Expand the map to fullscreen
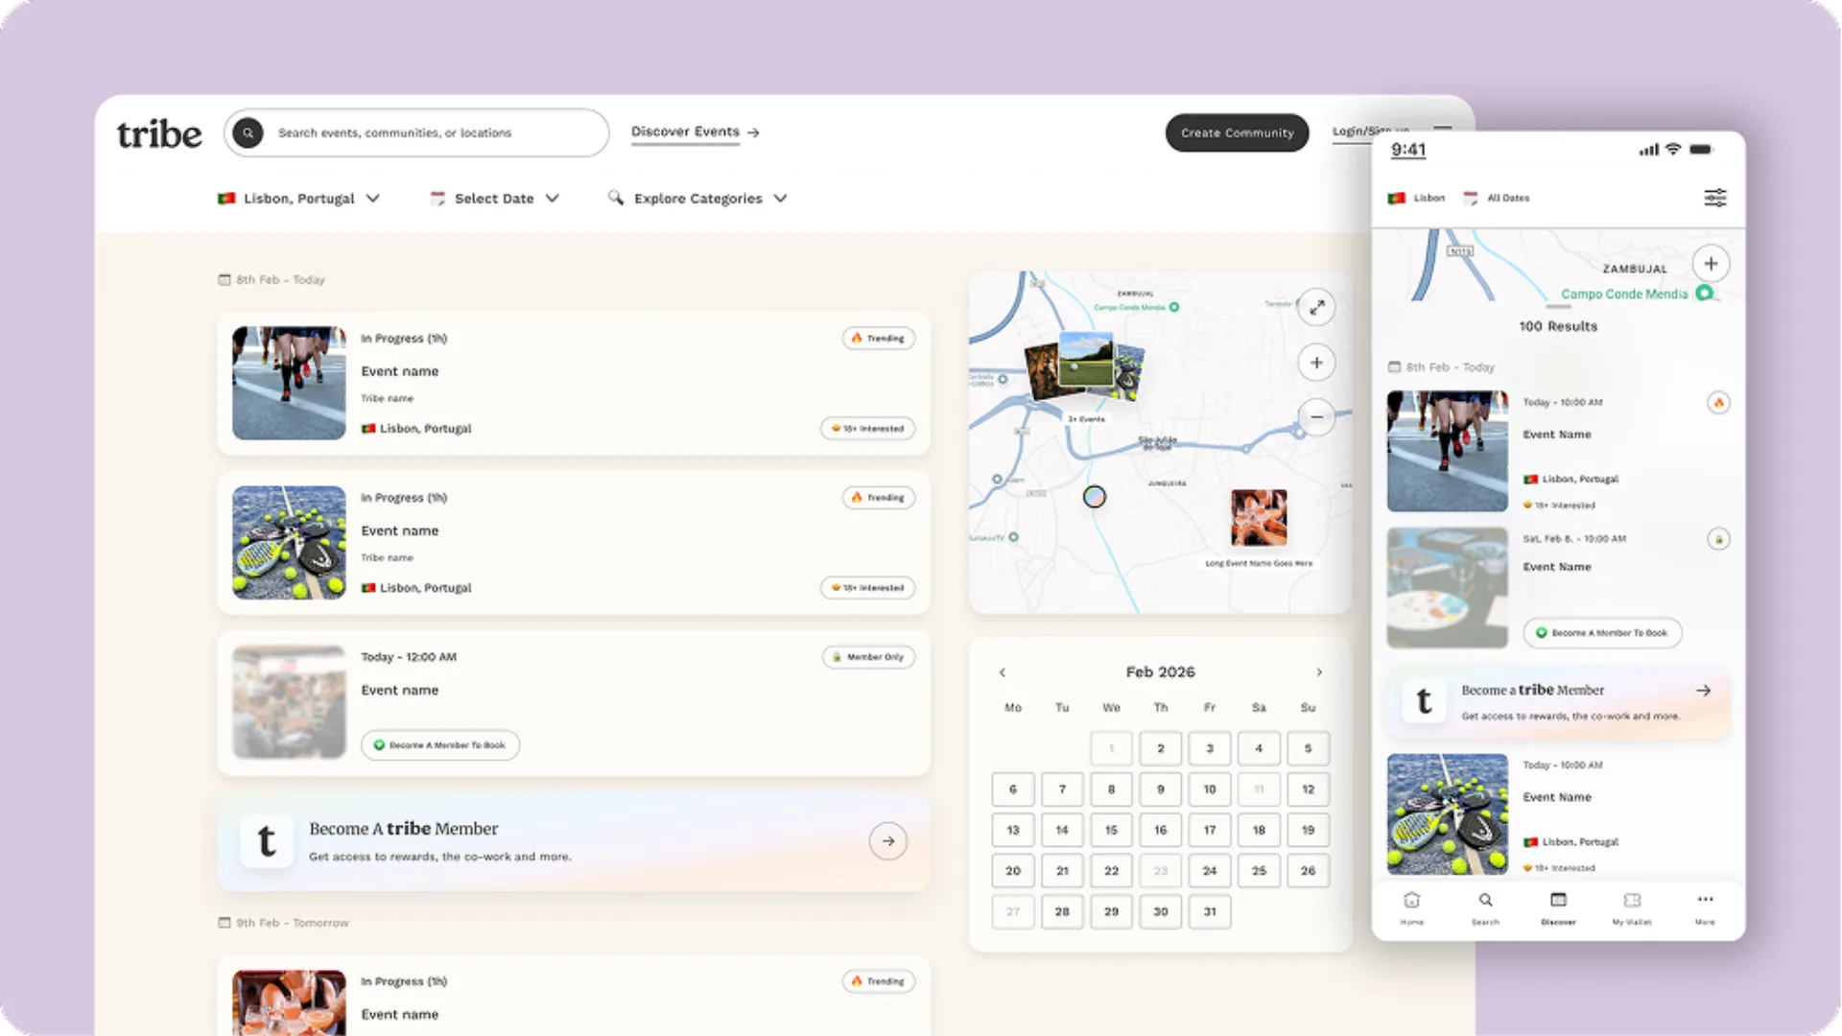Viewport: 1842px width, 1036px height. [x=1317, y=308]
